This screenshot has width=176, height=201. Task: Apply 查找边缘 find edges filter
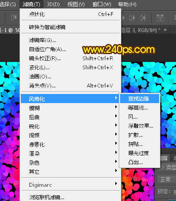[140, 99]
